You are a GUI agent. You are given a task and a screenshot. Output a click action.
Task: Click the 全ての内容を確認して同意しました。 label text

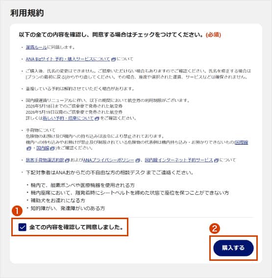pos(76,227)
